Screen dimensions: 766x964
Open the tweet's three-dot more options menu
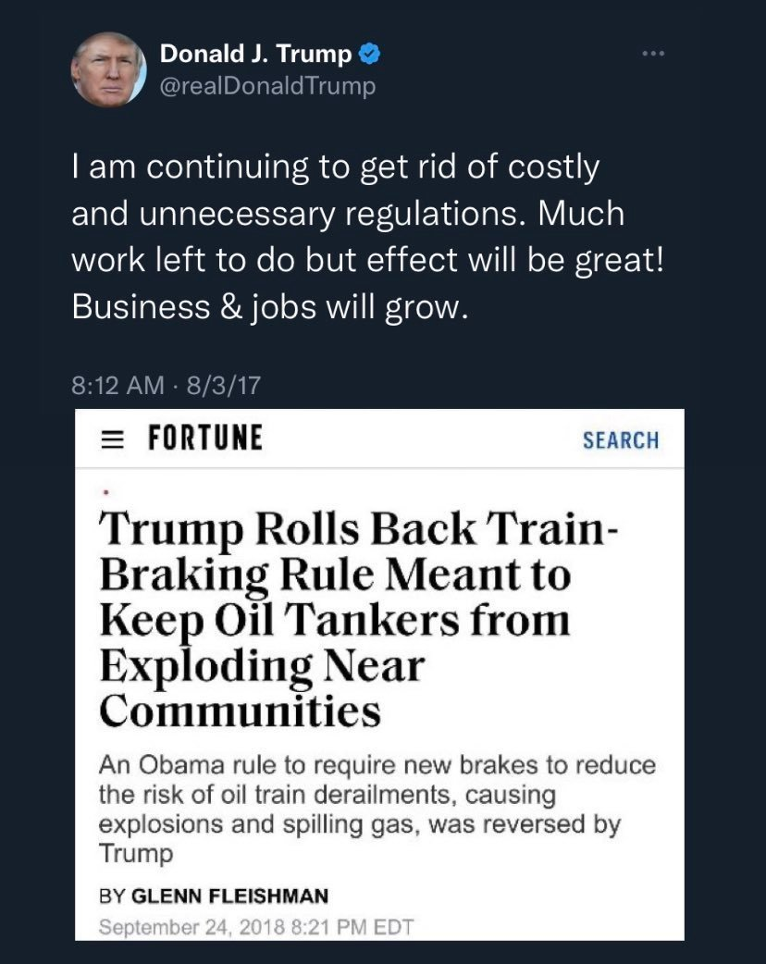point(653,54)
